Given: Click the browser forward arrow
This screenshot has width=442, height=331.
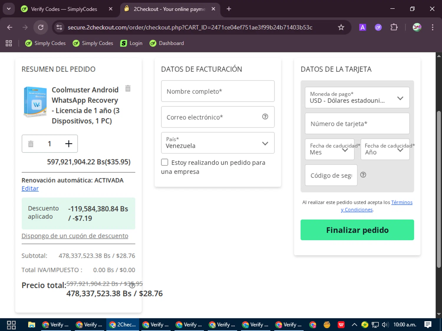Looking at the screenshot, I should pos(25,27).
